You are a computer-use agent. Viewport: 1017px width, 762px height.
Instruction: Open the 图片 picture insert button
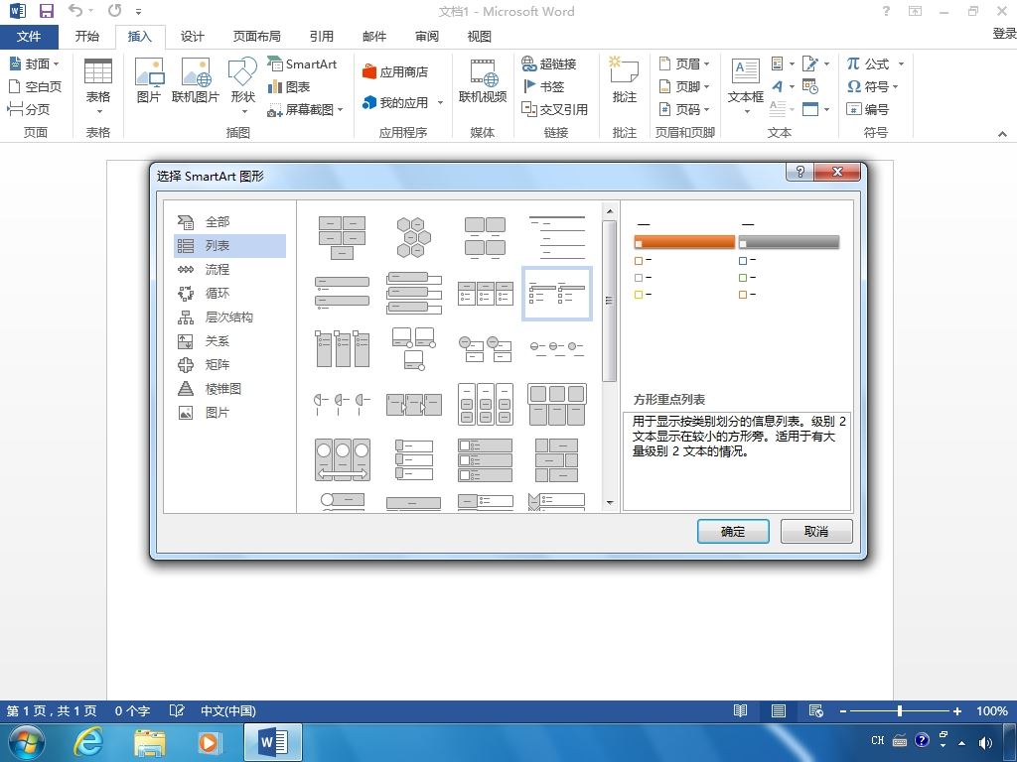tap(149, 81)
